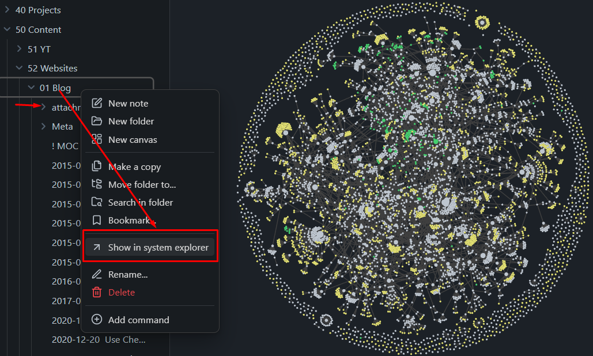Click the Move folder to icon
The image size is (593, 356).
pos(97,184)
